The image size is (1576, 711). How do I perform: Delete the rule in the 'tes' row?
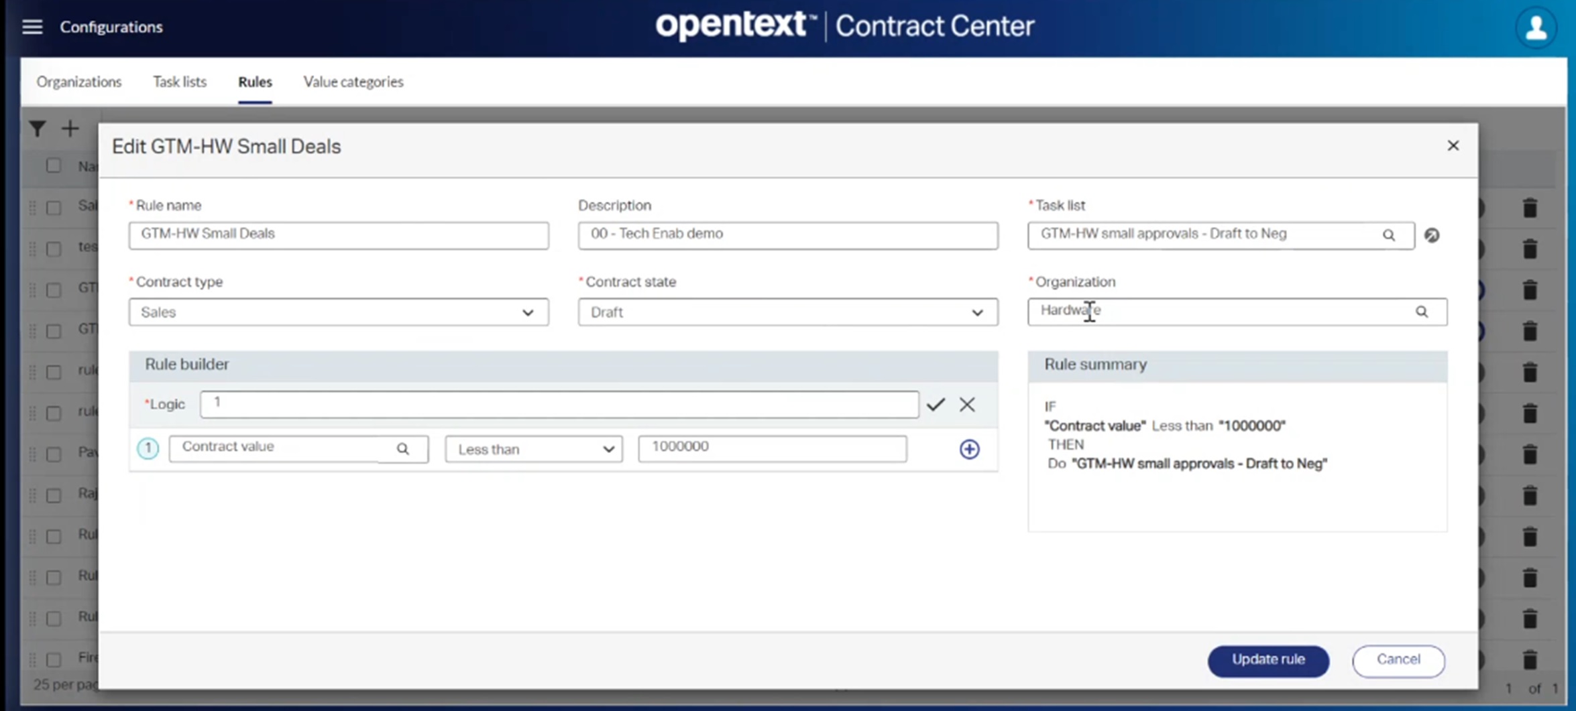pyautogui.click(x=1530, y=249)
